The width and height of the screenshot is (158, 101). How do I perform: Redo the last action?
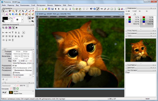coord(87,9)
